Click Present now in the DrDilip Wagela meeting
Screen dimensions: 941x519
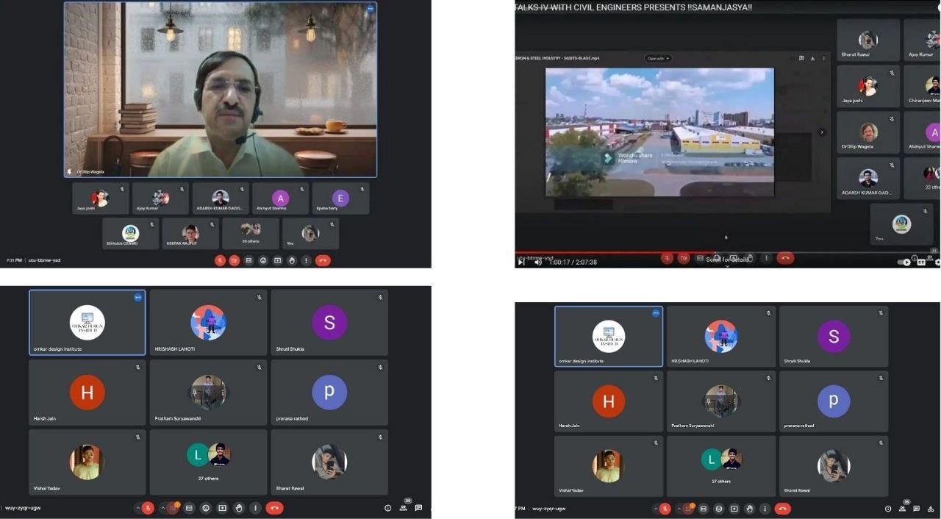click(x=278, y=260)
